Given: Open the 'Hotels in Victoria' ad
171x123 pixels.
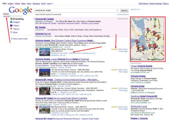Looking at the screenshot, I should click(x=139, y=118).
